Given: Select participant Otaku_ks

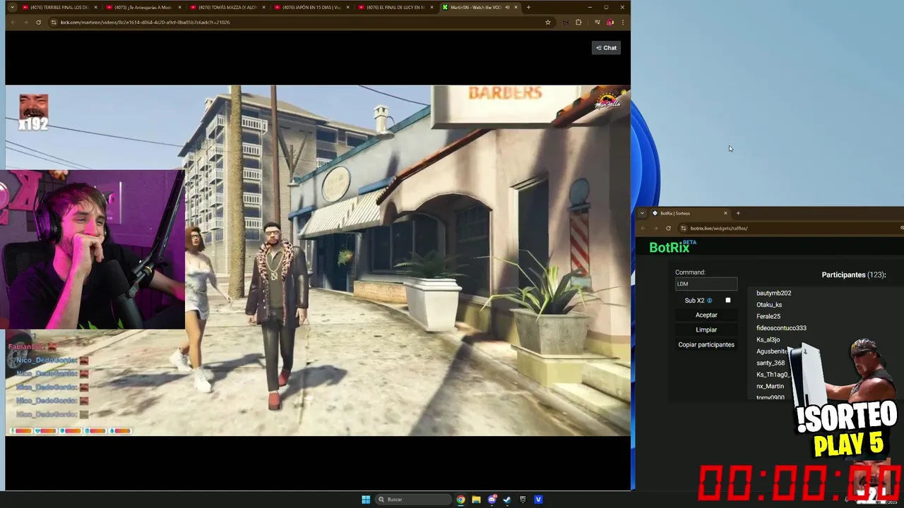Looking at the screenshot, I should coord(769,305).
